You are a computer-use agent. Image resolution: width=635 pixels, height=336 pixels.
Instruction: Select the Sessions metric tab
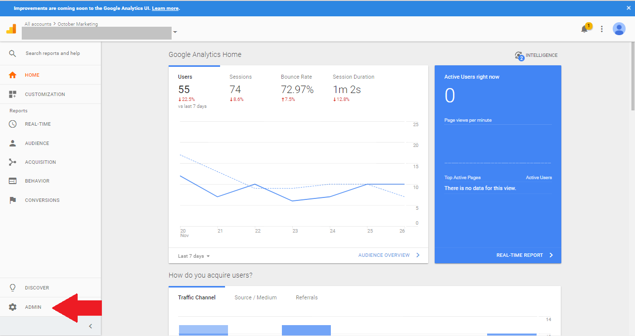click(240, 77)
